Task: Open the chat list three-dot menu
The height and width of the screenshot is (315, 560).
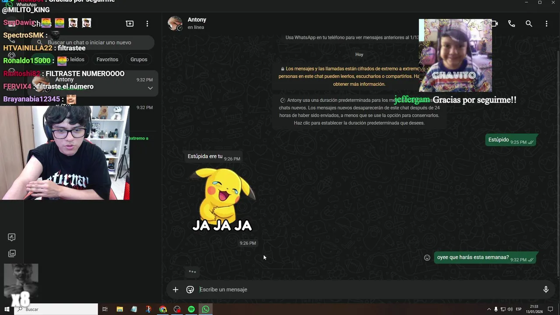Action: point(147,24)
